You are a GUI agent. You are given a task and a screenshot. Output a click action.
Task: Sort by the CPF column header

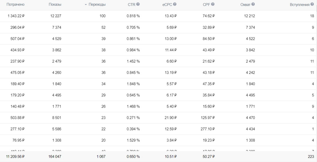(x=207, y=5)
